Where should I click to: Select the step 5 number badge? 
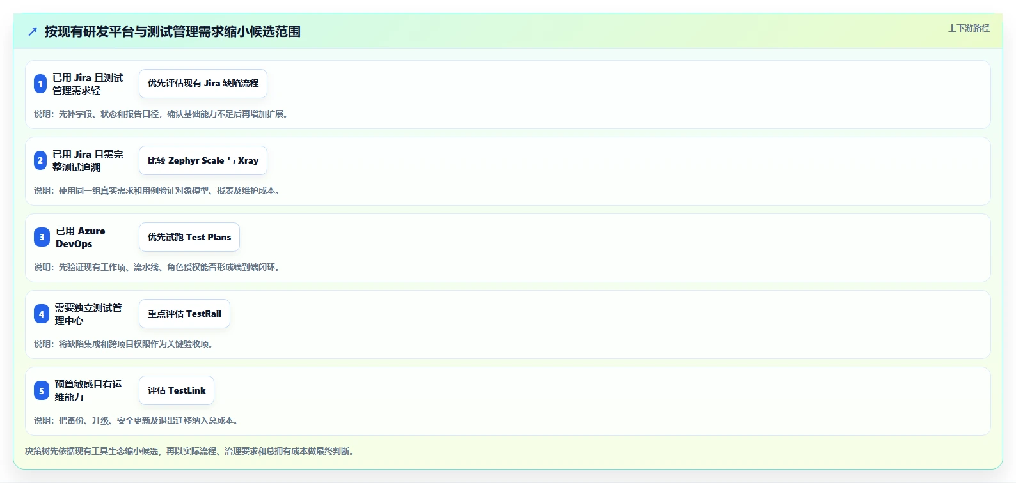pyautogui.click(x=41, y=390)
